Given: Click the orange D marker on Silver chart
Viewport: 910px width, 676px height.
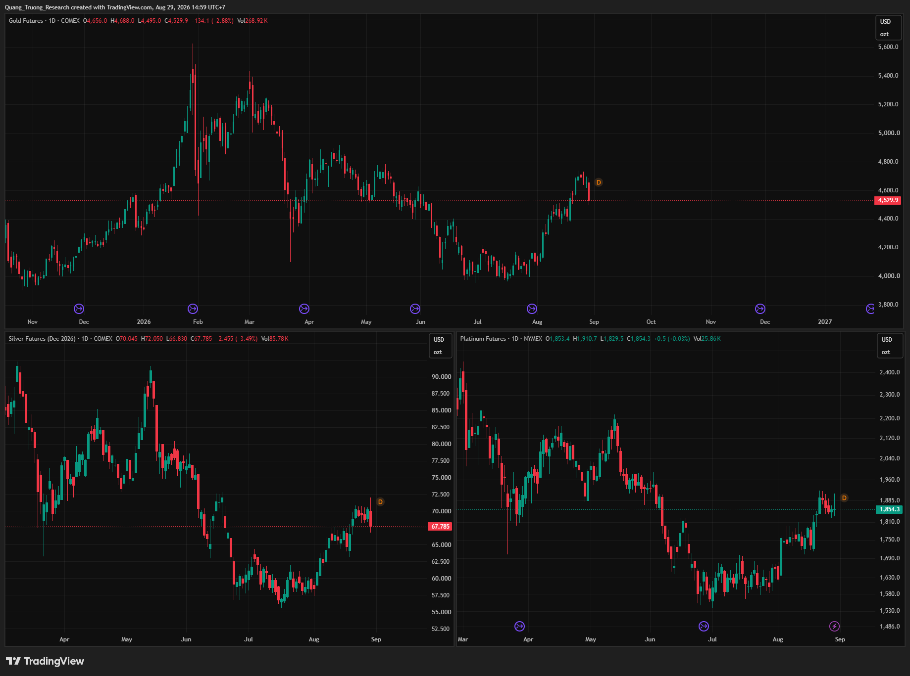Looking at the screenshot, I should (380, 502).
